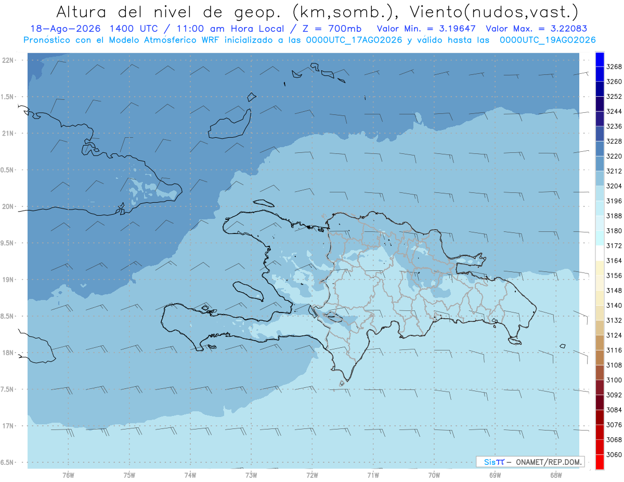The width and height of the screenshot is (624, 482).
Task: Click the latitude axis label '7.5N'
Action: 7,389
